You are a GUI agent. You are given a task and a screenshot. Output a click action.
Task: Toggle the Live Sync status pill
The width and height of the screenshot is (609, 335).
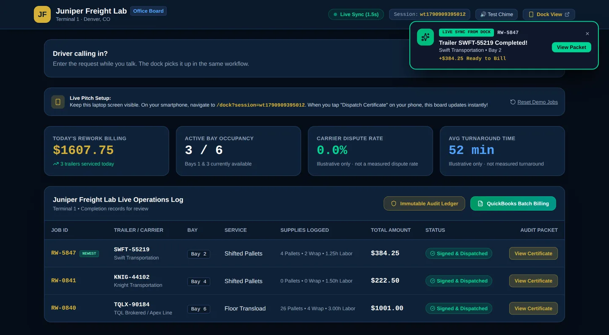pos(356,14)
